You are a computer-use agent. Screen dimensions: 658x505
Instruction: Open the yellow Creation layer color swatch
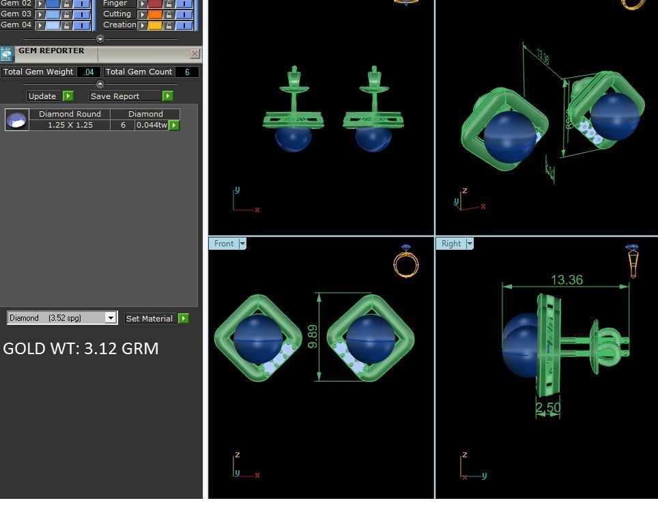(155, 25)
